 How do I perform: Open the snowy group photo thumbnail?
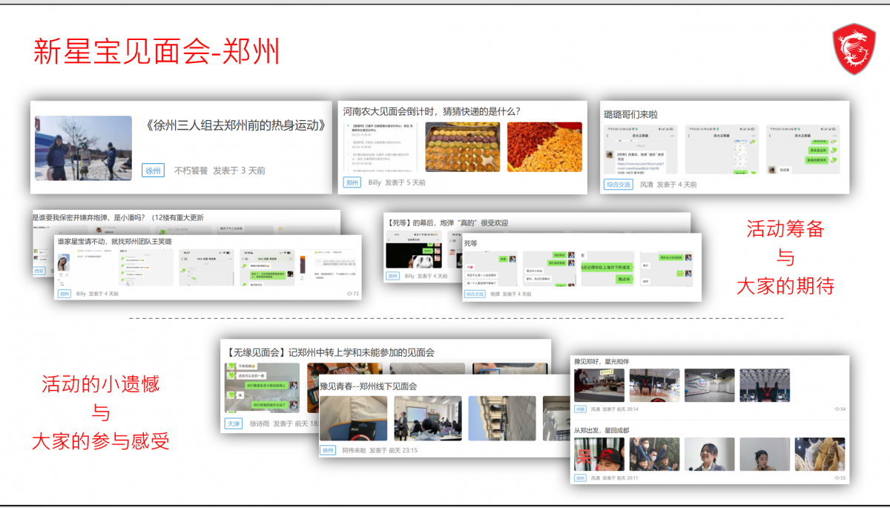(x=83, y=148)
